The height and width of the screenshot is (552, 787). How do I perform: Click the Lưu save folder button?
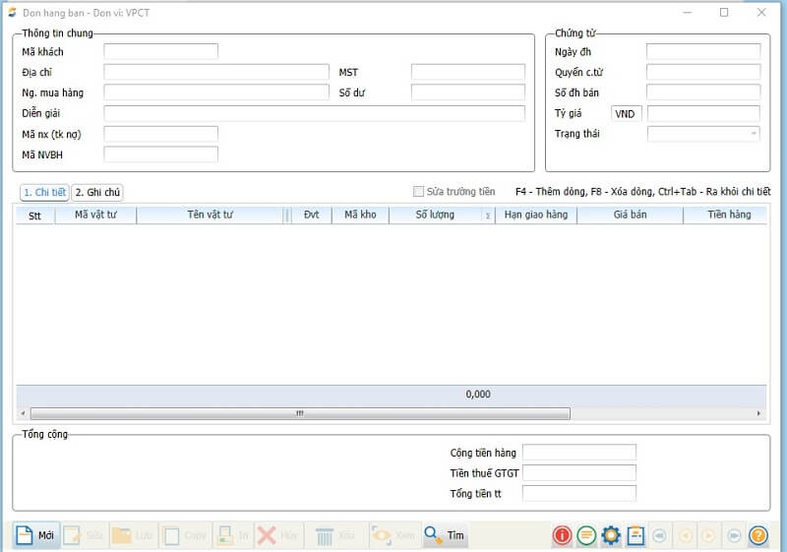[133, 535]
